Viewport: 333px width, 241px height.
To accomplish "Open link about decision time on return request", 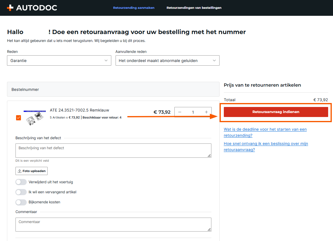I will (x=266, y=146).
